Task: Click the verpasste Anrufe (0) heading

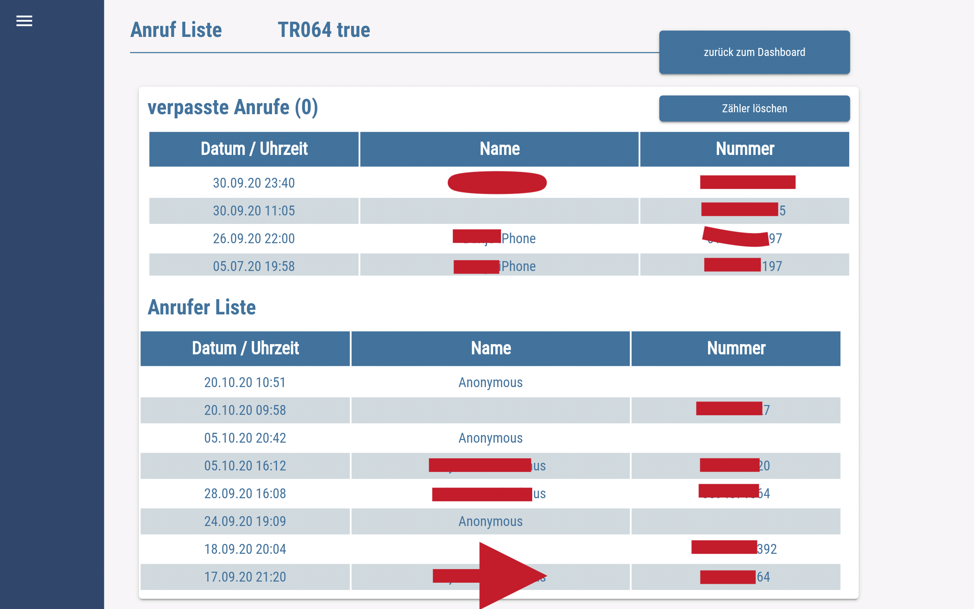Action: (232, 108)
